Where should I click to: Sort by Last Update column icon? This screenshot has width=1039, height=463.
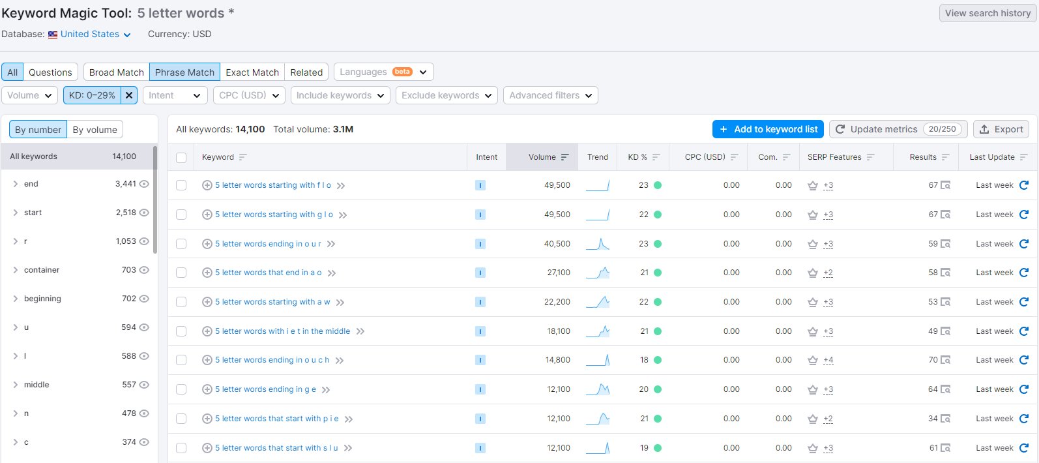1023,157
